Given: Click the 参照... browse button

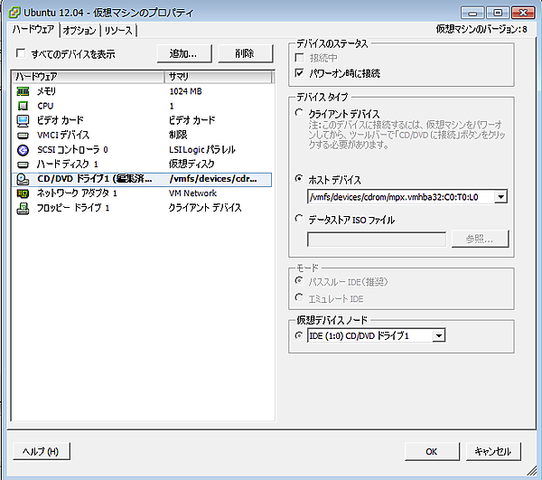Looking at the screenshot, I should [480, 239].
